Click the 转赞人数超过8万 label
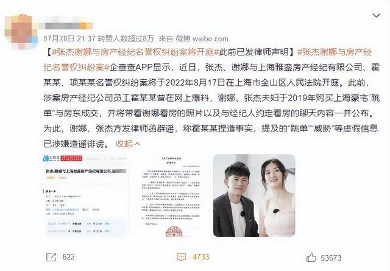This screenshot has width=390, height=271. [126, 38]
